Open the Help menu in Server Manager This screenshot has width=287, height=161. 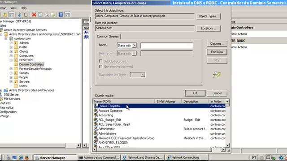click(23, 8)
